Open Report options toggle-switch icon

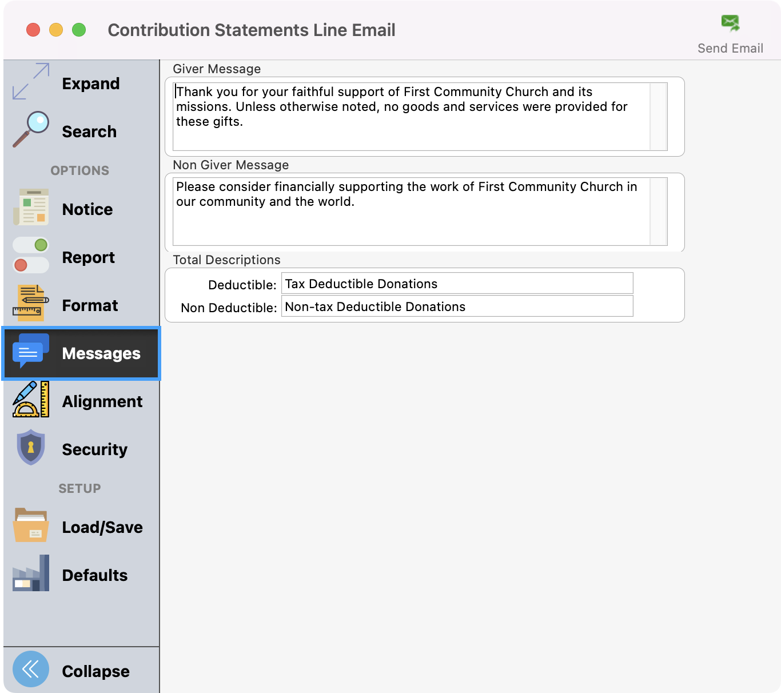coord(31,256)
